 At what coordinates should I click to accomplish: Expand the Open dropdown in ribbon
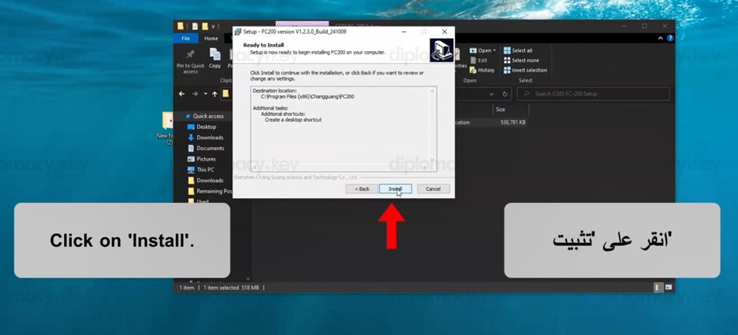[495, 51]
